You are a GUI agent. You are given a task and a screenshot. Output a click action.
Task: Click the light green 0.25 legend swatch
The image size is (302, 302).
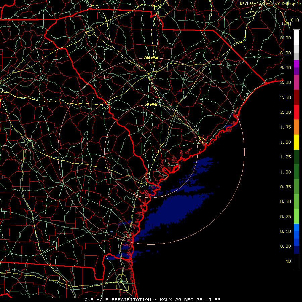tap(296, 216)
